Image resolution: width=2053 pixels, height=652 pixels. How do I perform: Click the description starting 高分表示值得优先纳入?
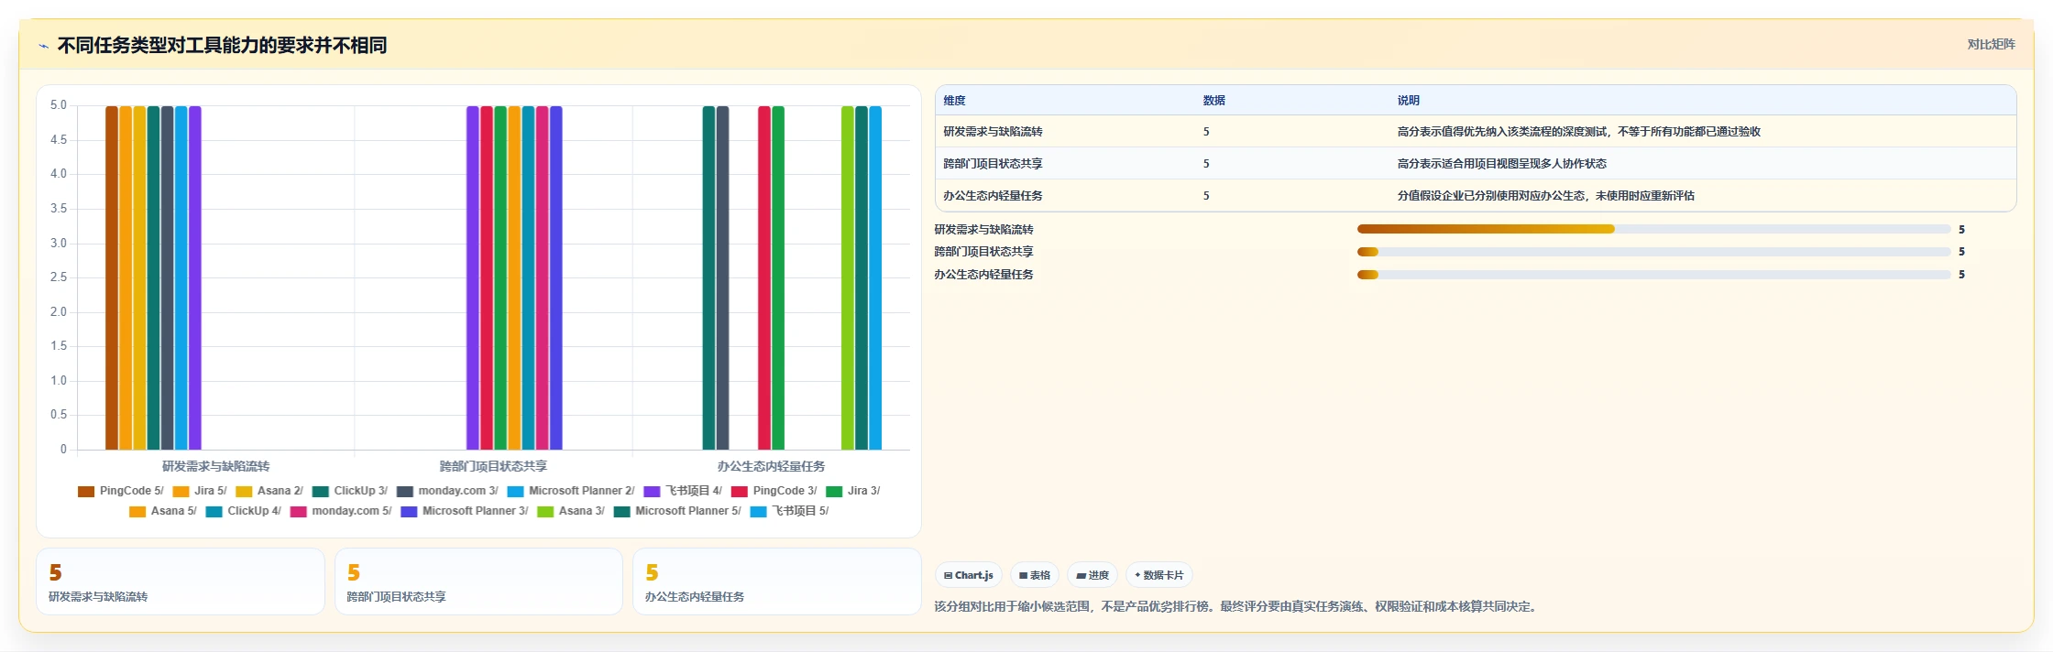tap(1579, 132)
